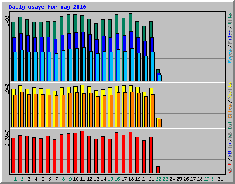Click the red kB F bar for day 18
The height and width of the screenshot is (184, 235).
130,153
